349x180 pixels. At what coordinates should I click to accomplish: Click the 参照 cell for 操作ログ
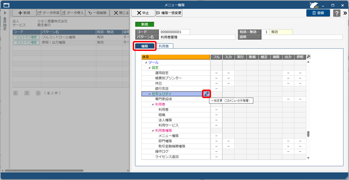click(x=300, y=151)
